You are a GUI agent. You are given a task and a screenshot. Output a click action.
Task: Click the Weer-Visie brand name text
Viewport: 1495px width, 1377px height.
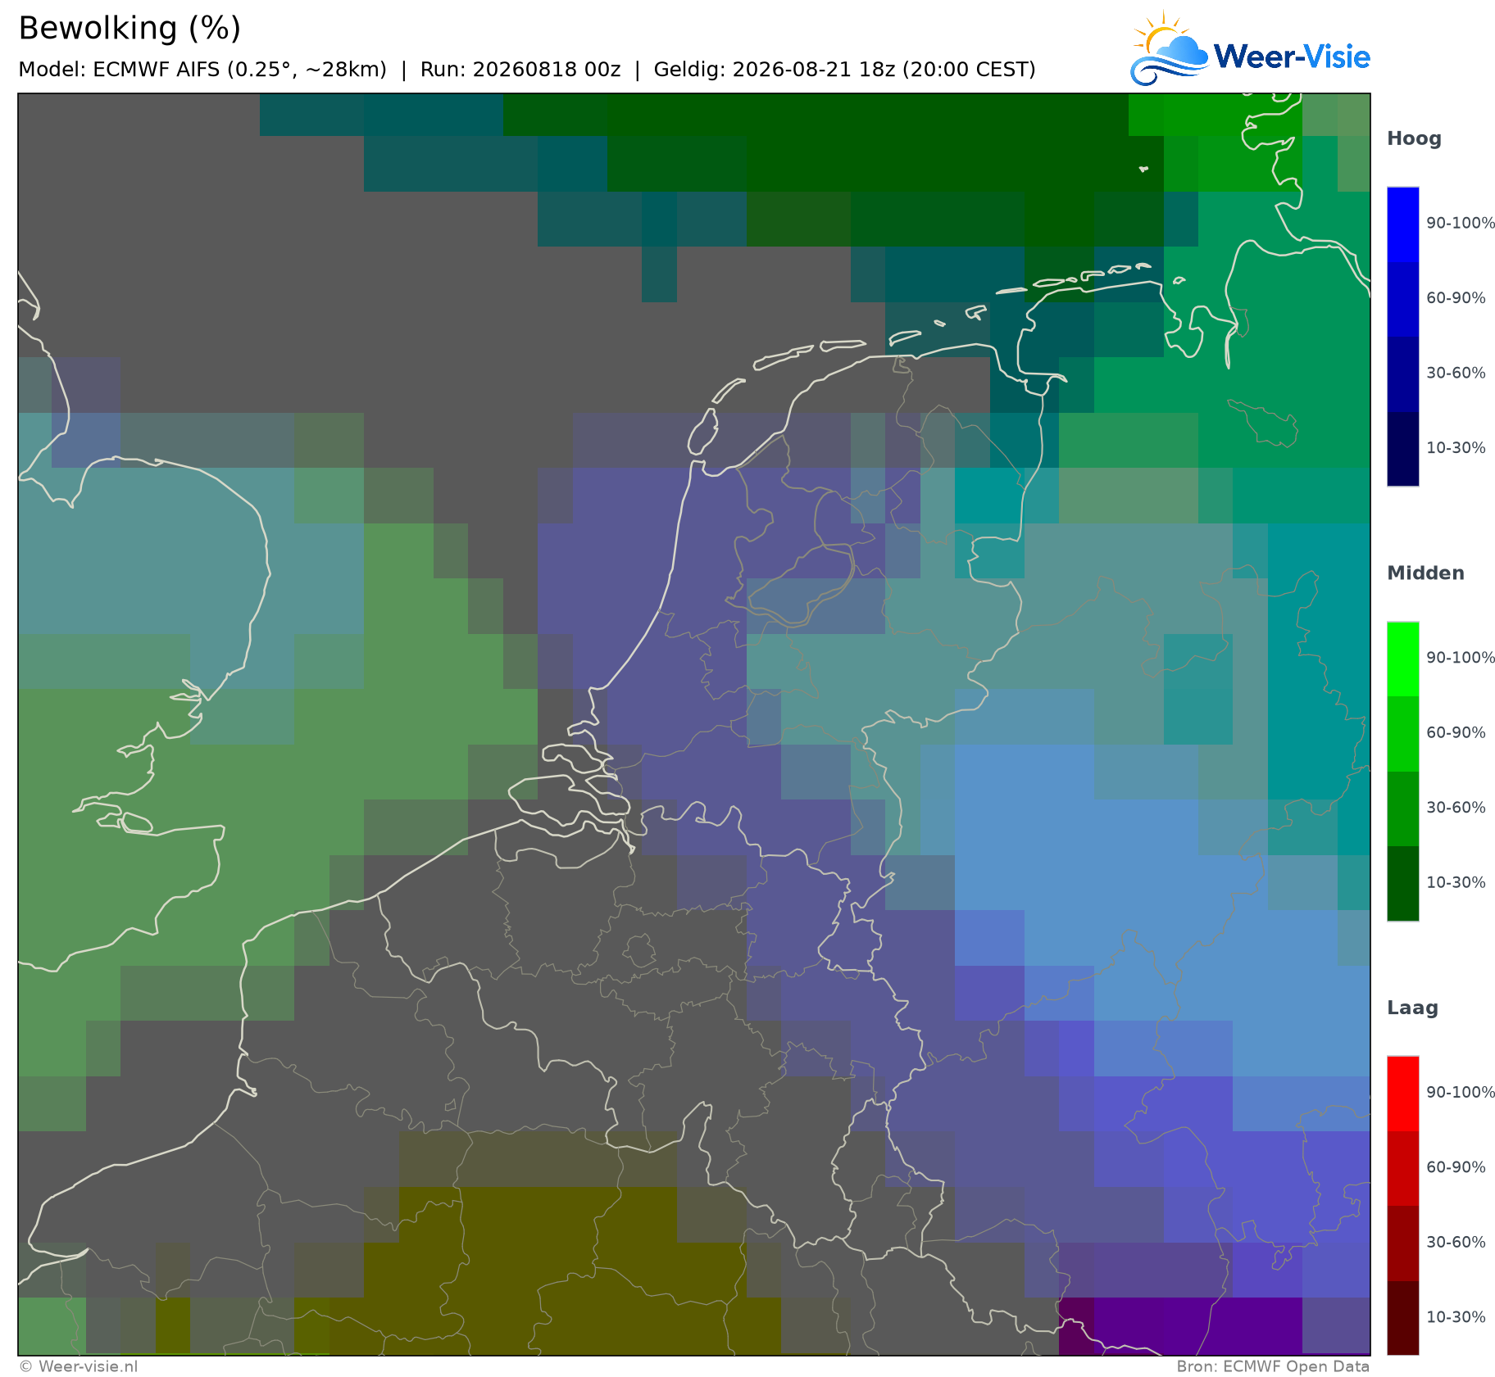click(x=1292, y=57)
